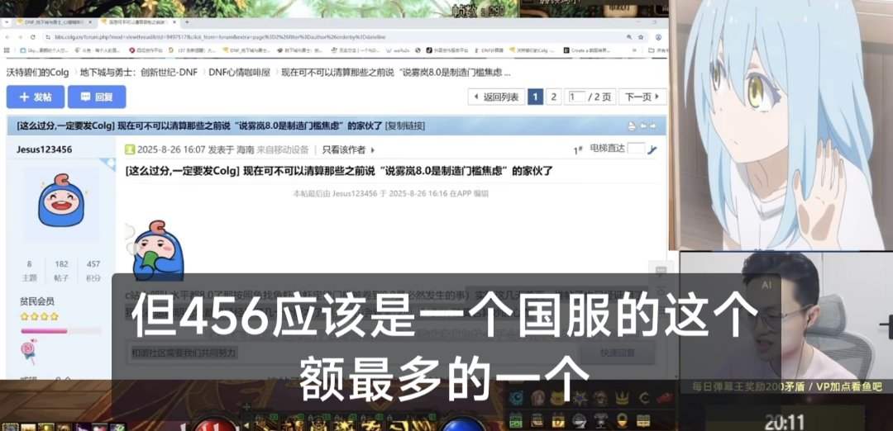The height and width of the screenshot is (431, 893).
Task: Click the elevator jump icon
Action: [652, 149]
